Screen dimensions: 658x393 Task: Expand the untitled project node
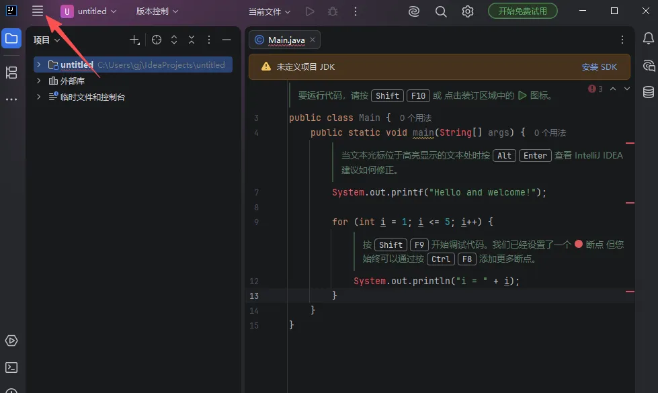tap(38, 64)
